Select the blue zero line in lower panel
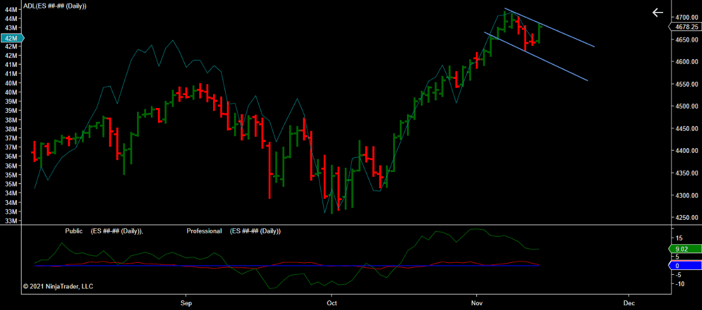Image resolution: width=702 pixels, height=310 pixels. click(287, 266)
